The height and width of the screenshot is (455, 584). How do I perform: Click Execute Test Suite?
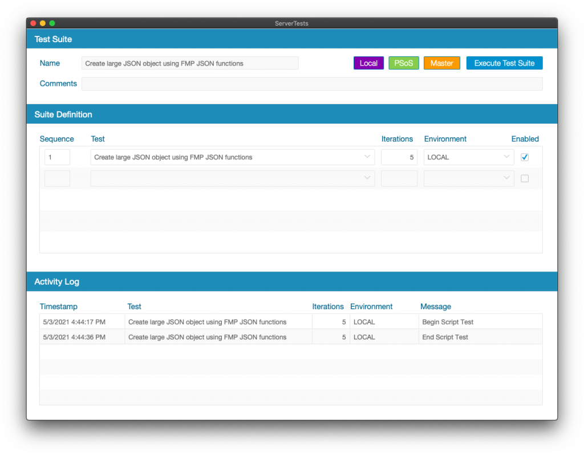coord(504,63)
